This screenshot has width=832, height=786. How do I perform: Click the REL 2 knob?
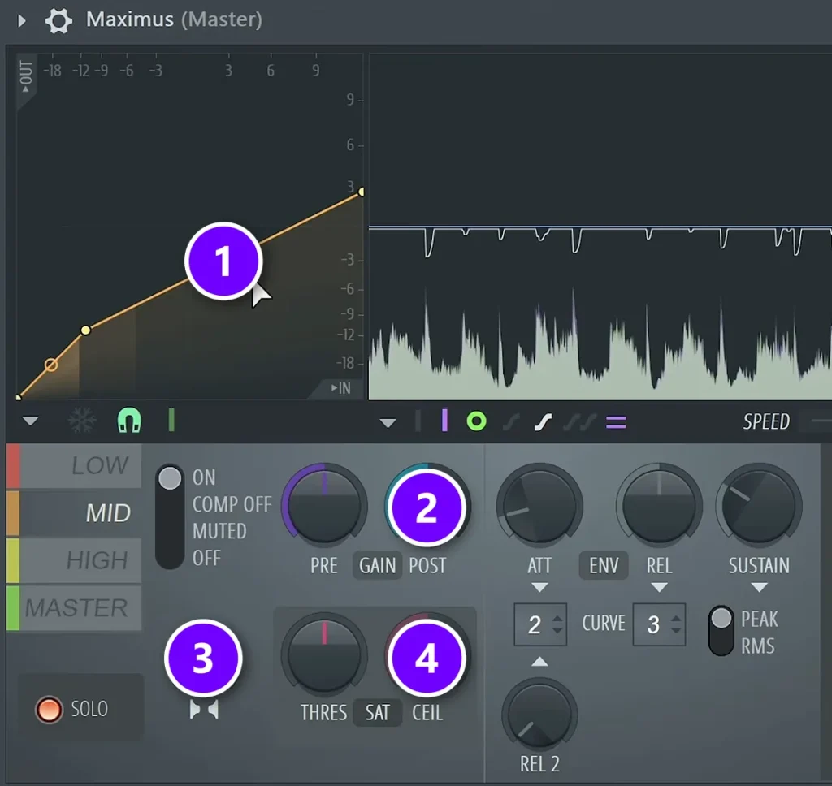(539, 715)
